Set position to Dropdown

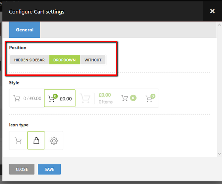(x=65, y=60)
